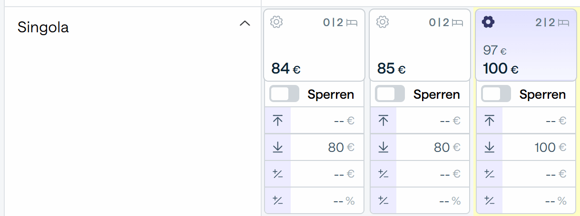Toggle Sperren switch under 85 € card
The width and height of the screenshot is (580, 216).
(x=390, y=94)
